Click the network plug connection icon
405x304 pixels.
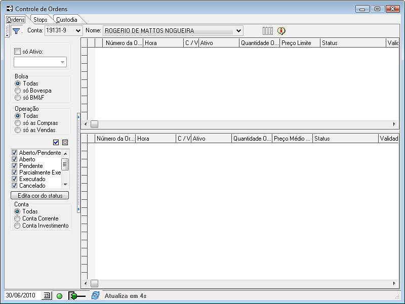[x=76, y=296]
